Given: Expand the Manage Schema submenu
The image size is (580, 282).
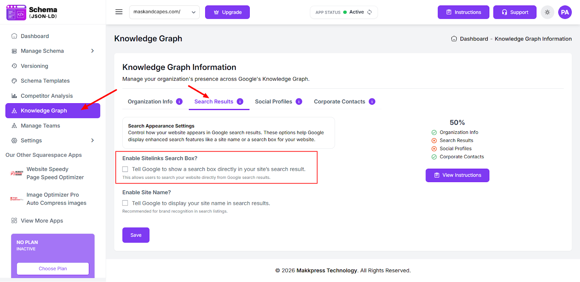Looking at the screenshot, I should [x=92, y=51].
